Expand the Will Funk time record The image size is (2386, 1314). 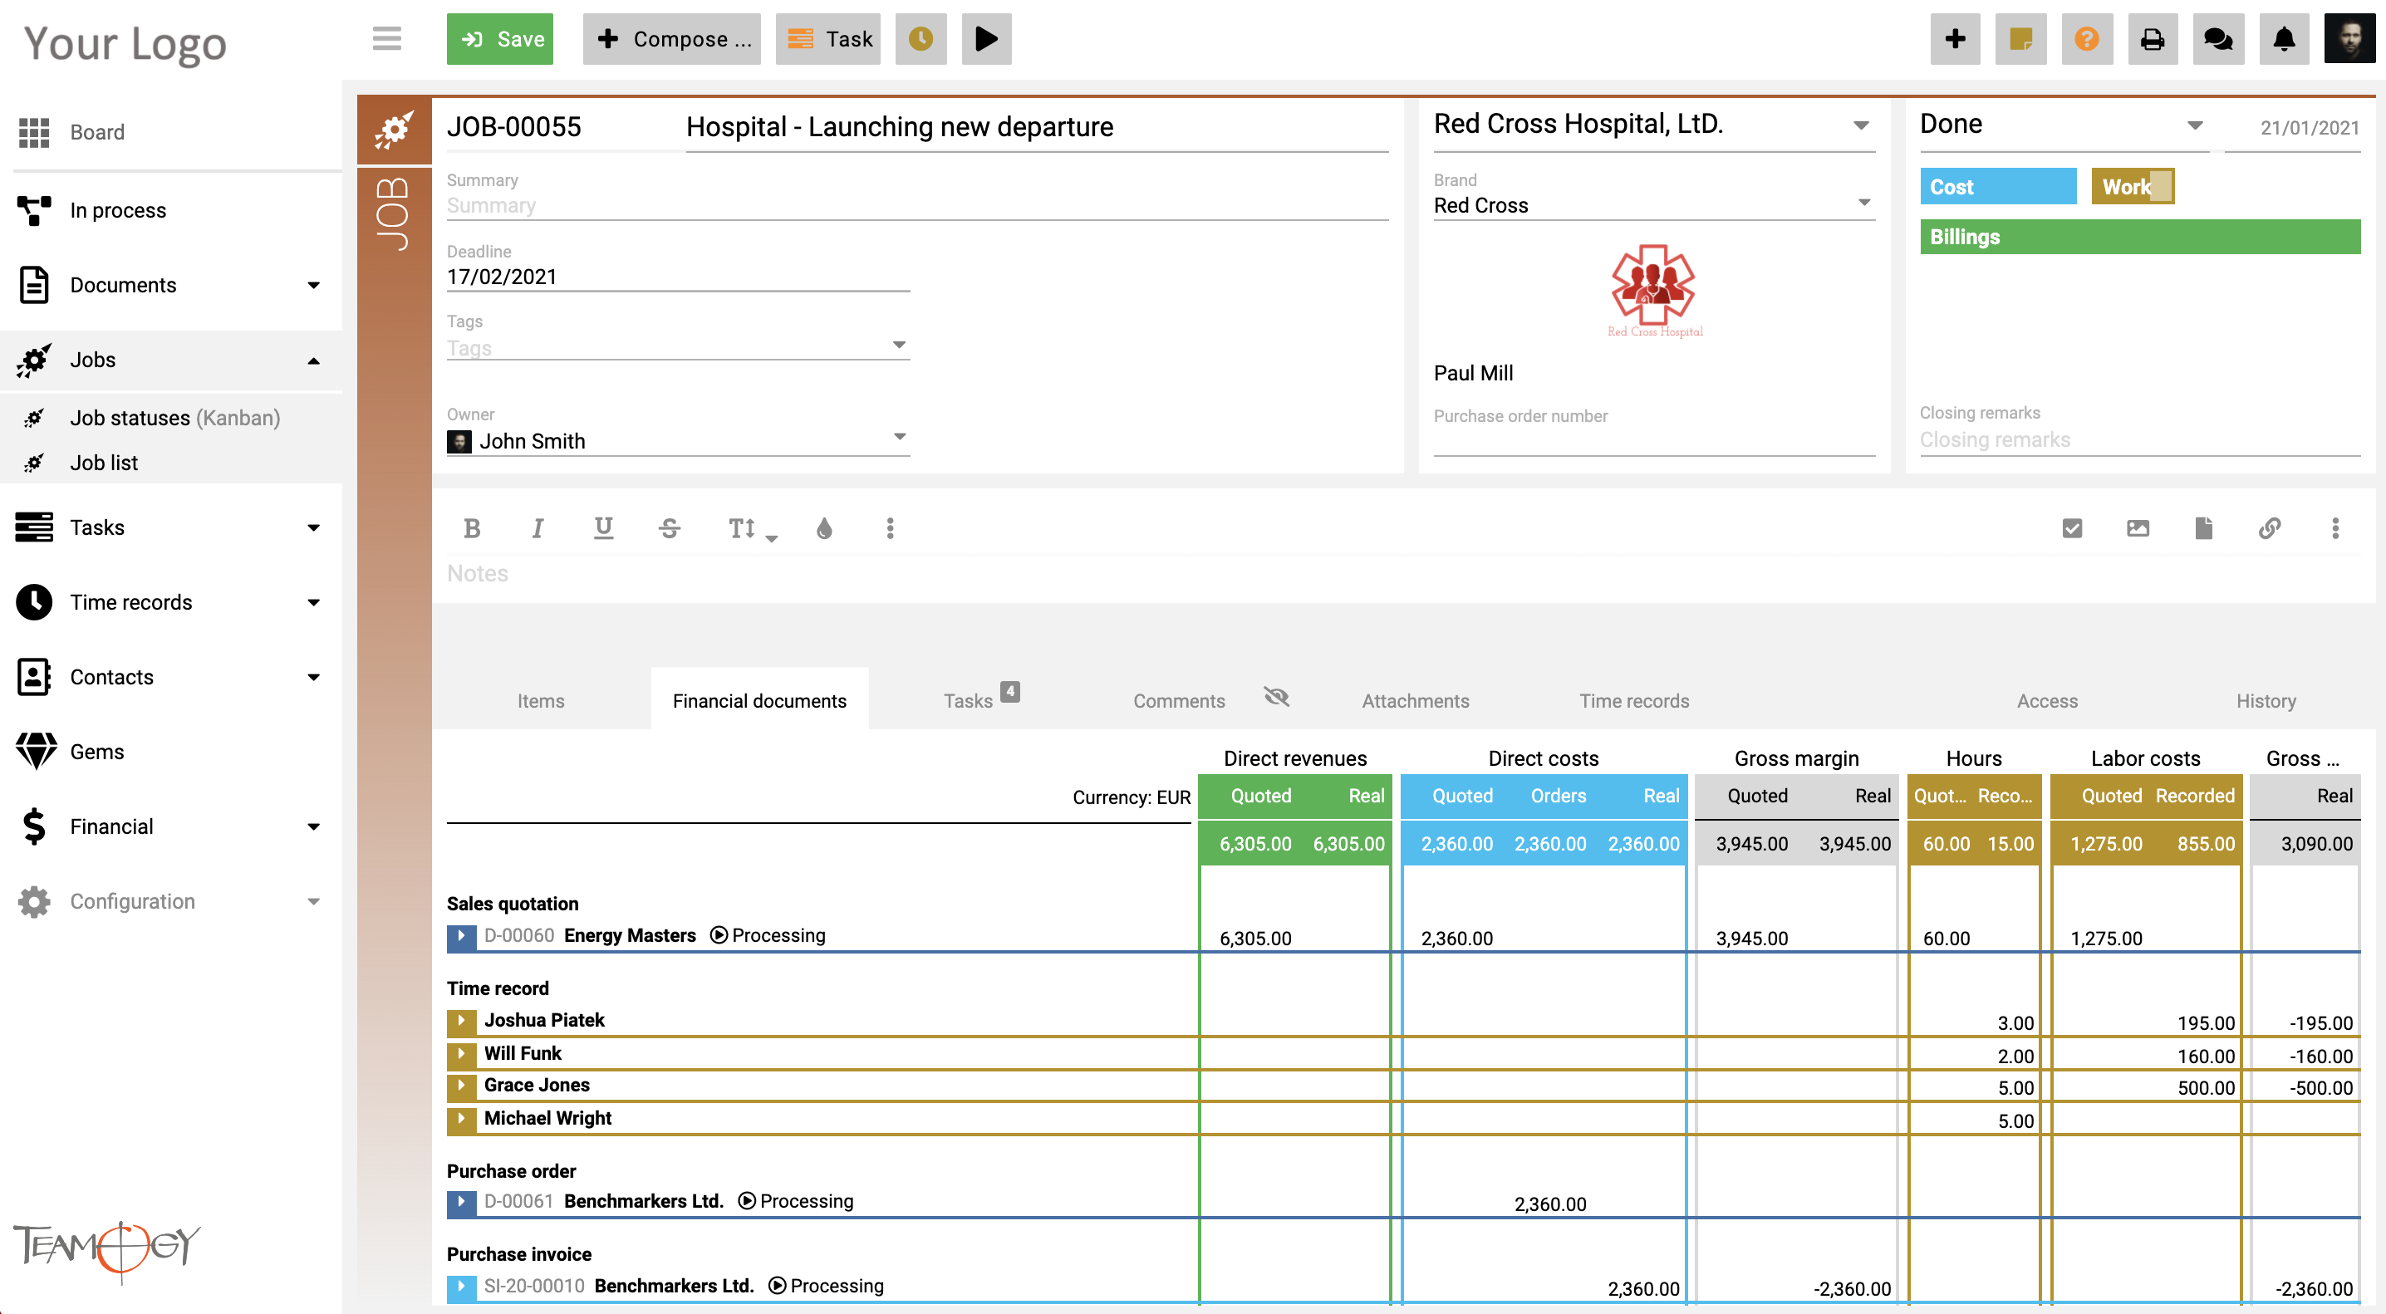(x=460, y=1055)
